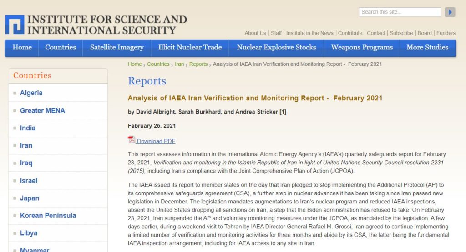Type in the search this site field

[399, 12]
